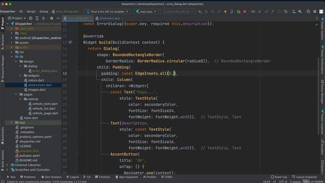Screen dimensions: 325x183
Task: Open the Problems tool window tab
Action: coord(28,177)
